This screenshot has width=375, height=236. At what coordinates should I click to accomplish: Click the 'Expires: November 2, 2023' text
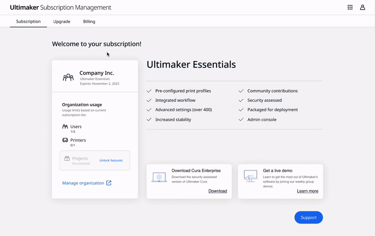tap(99, 84)
